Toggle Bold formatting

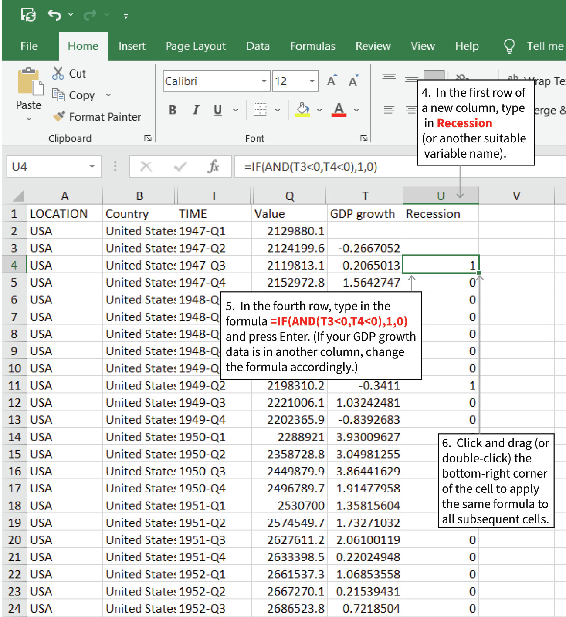coord(172,110)
